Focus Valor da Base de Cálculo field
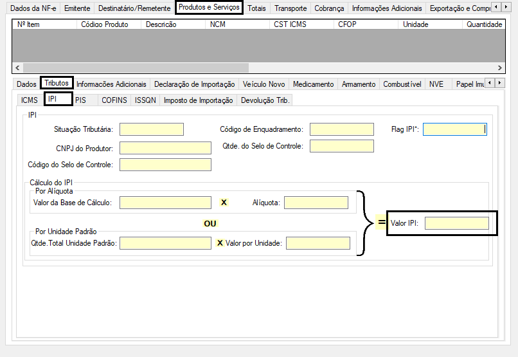This screenshot has height=357, width=518. [165, 203]
